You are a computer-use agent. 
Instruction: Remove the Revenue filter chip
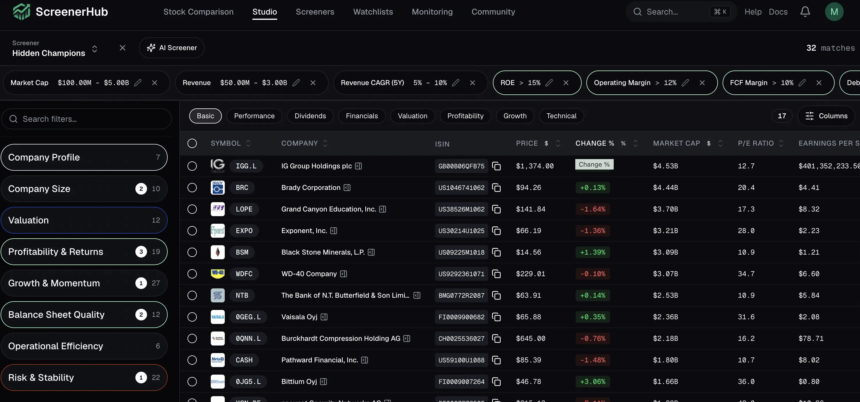pyautogui.click(x=313, y=82)
